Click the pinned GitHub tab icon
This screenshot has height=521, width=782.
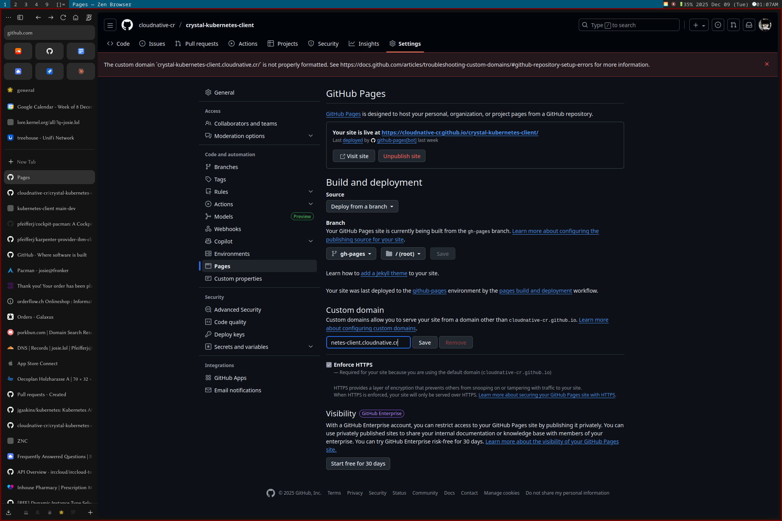[49, 51]
